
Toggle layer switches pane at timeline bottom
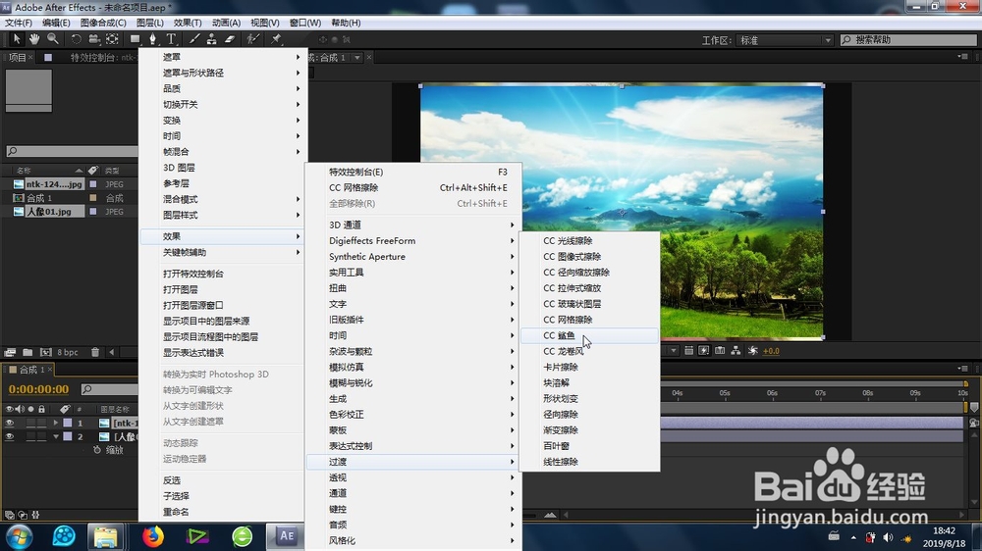click(10, 515)
